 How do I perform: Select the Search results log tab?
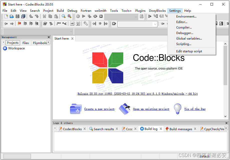point(104,129)
